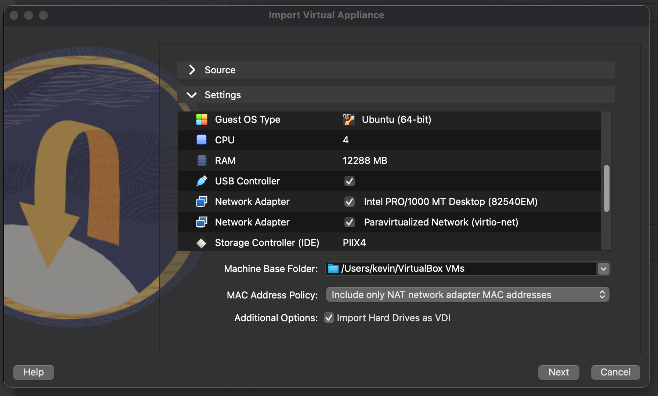
Task: Uncheck the Paravirtualized Network adapter checkbox
Action: tap(350, 222)
